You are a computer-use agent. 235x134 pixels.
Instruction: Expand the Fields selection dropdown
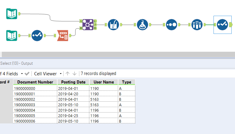coord(22,74)
